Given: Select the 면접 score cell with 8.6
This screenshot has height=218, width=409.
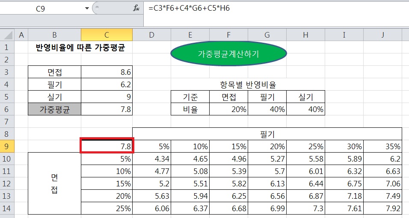Looking at the screenshot, I should [107, 72].
